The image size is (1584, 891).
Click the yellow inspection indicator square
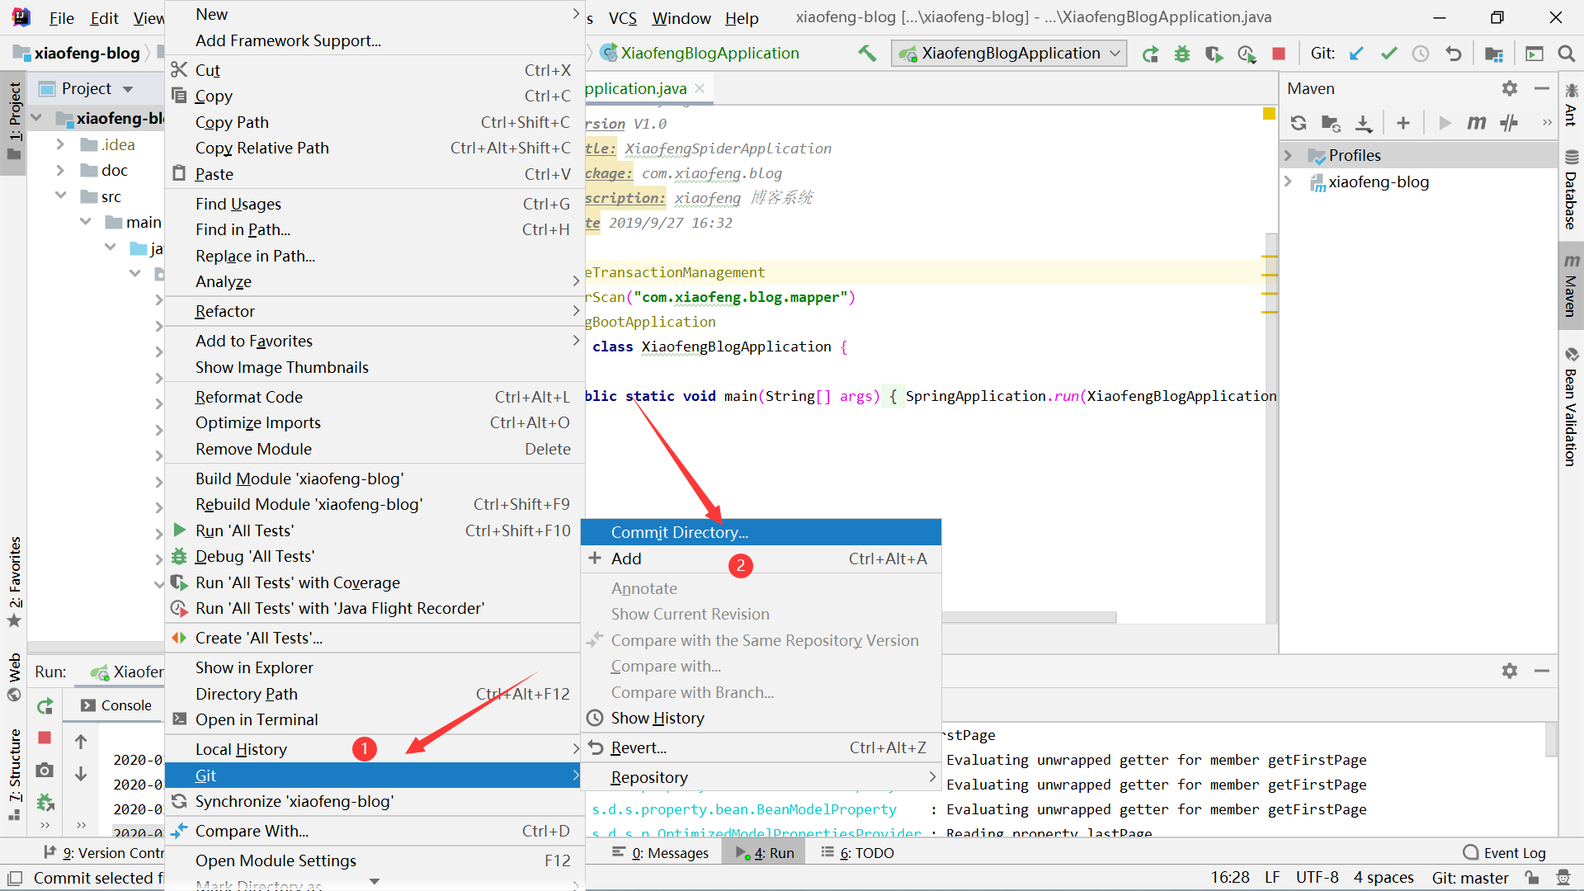click(1269, 113)
